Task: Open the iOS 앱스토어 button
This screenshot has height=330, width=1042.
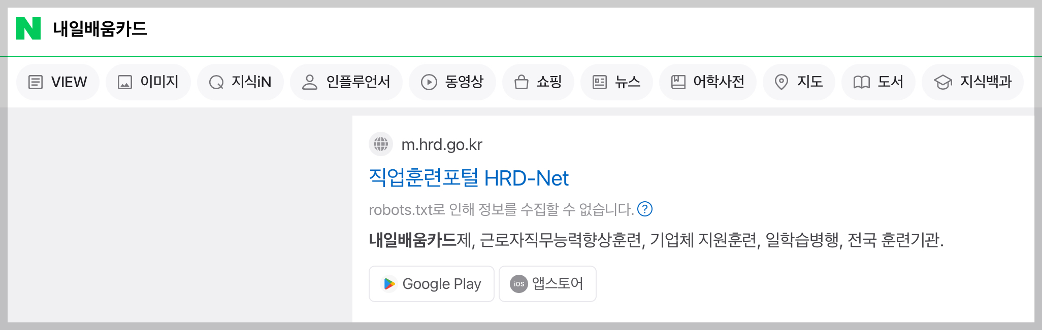Action: tap(547, 284)
